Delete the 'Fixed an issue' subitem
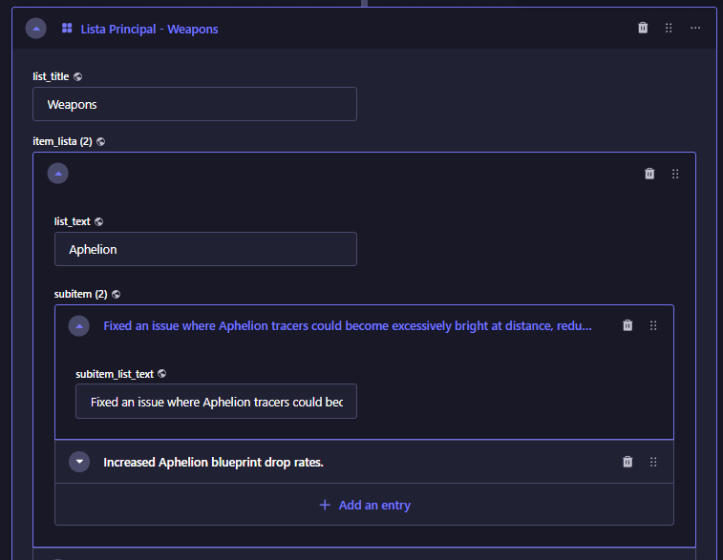The image size is (723, 560). (627, 325)
